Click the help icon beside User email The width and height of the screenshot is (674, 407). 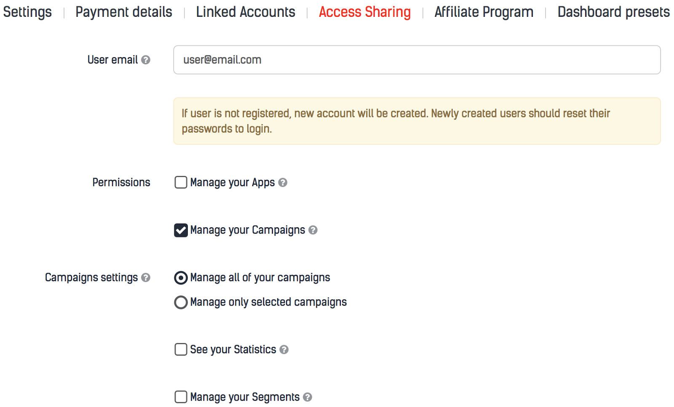[146, 60]
